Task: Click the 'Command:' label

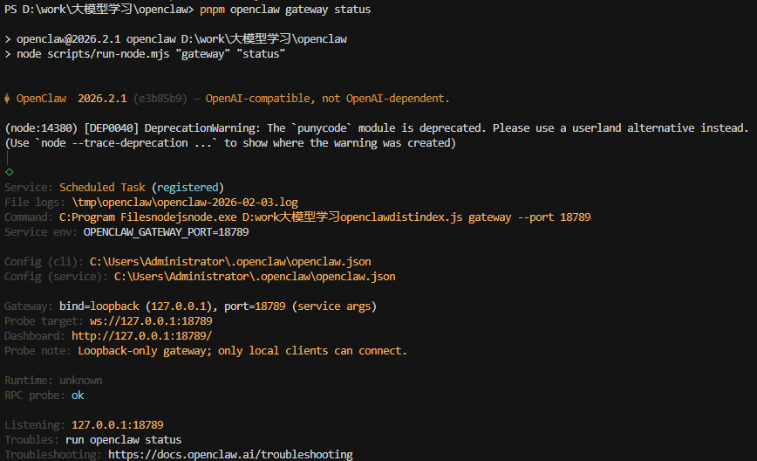Action: coord(29,217)
